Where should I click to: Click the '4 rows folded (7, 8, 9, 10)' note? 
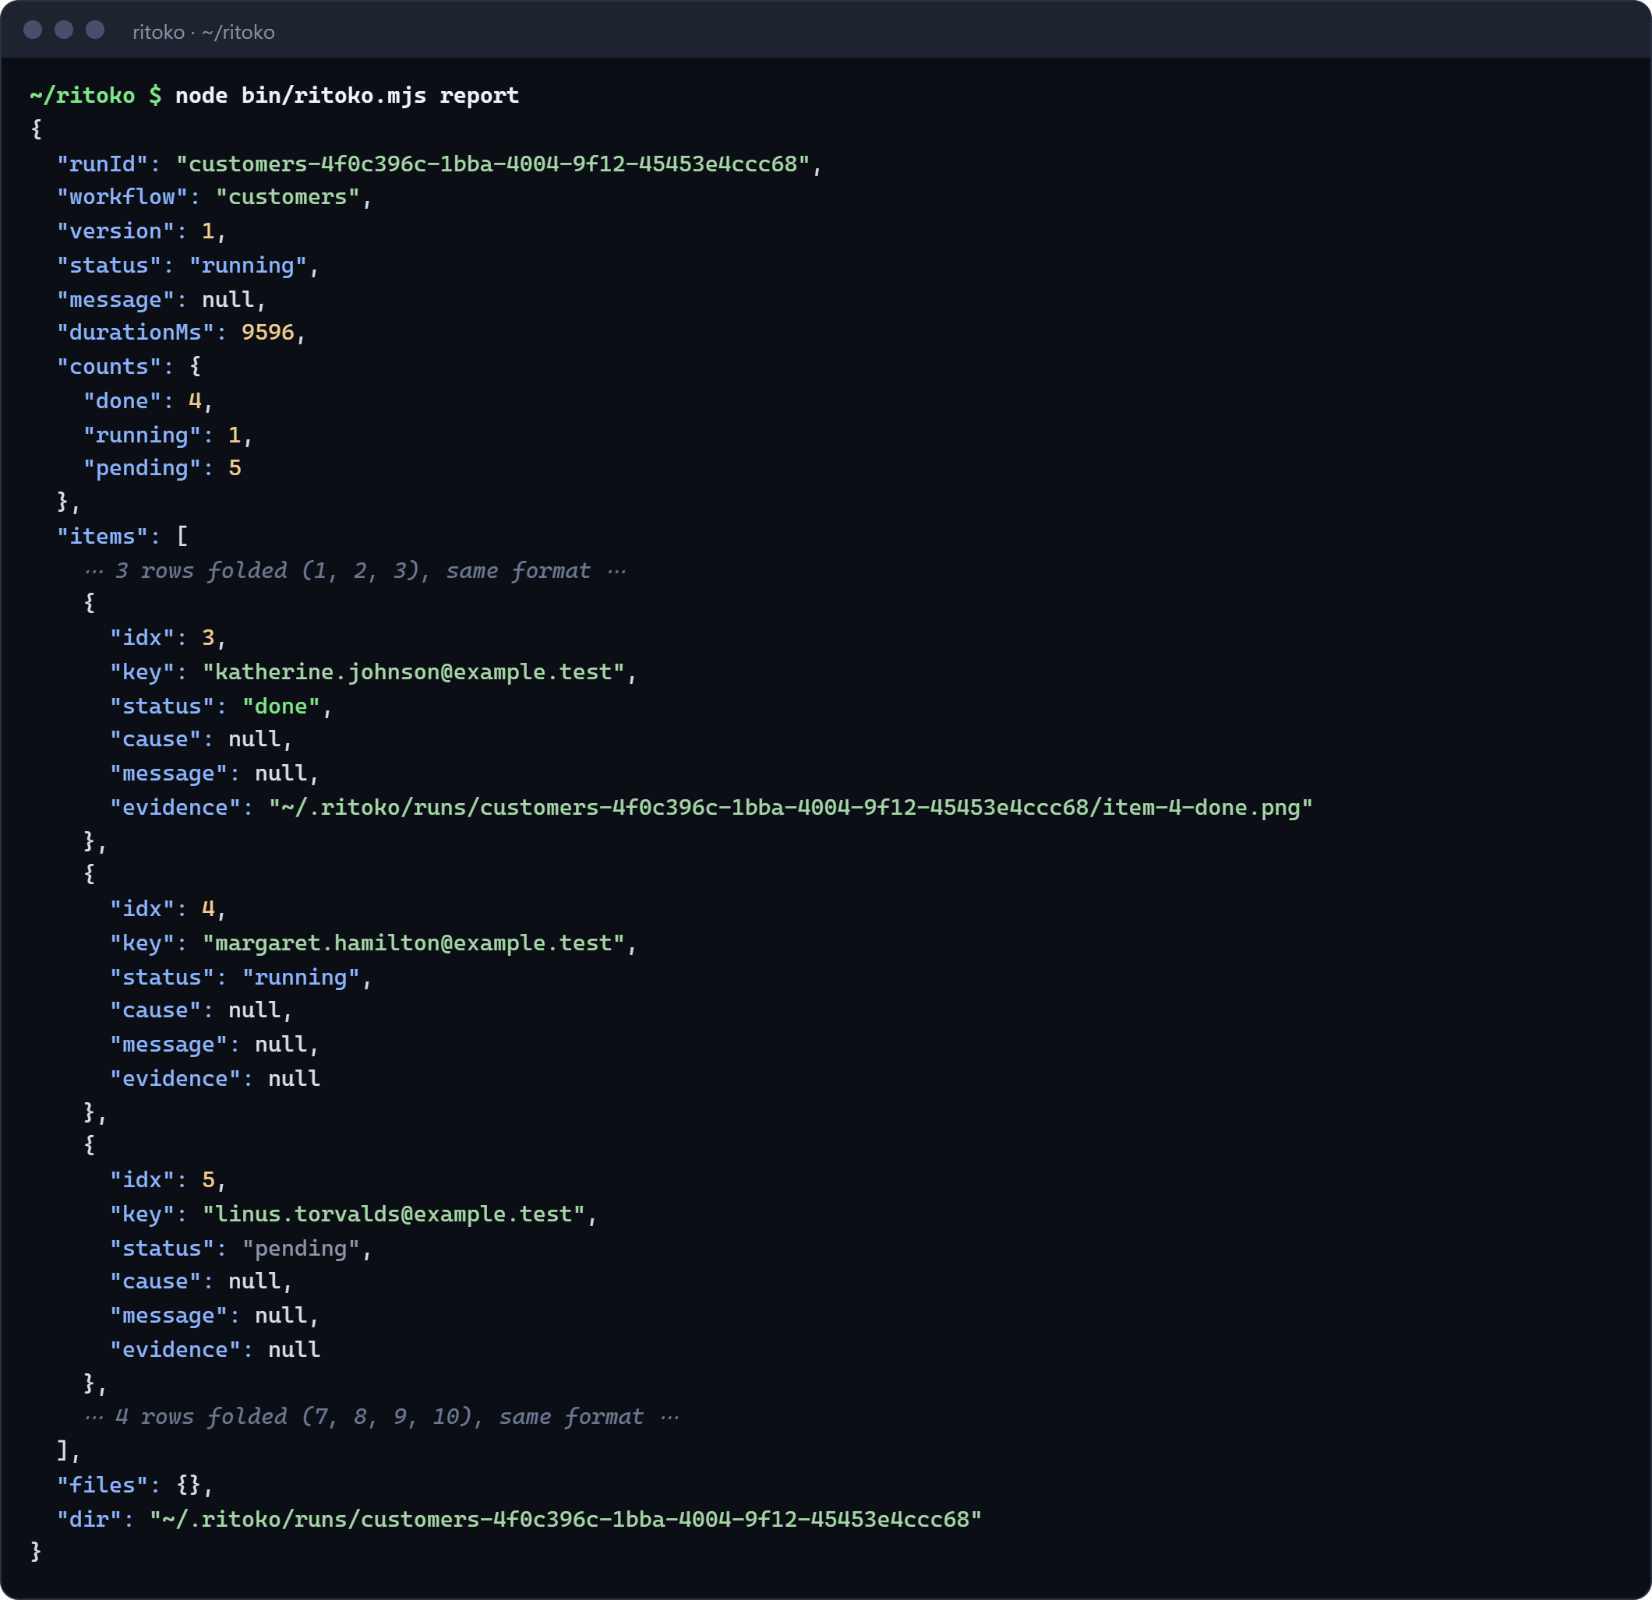[x=381, y=1416]
